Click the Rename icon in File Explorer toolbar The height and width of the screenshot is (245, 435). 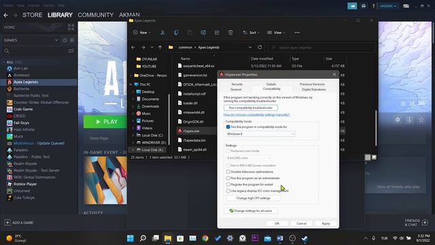click(203, 33)
